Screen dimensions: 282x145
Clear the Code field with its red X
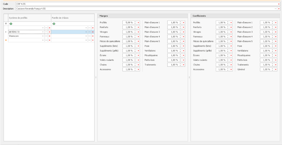[279, 4]
